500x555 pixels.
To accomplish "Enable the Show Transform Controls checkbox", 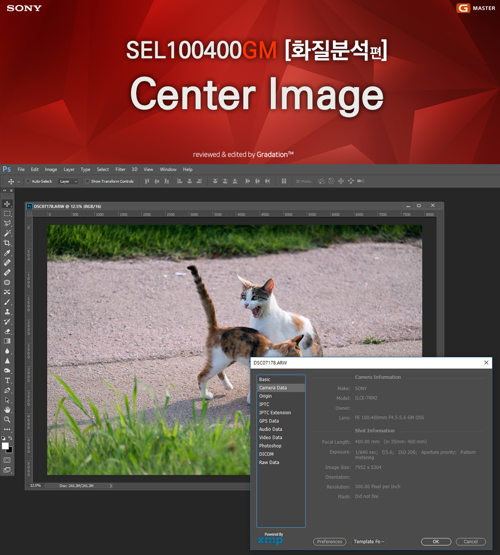I will [87, 181].
